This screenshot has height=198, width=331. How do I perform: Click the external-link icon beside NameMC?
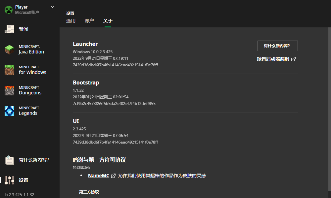pos(114,176)
